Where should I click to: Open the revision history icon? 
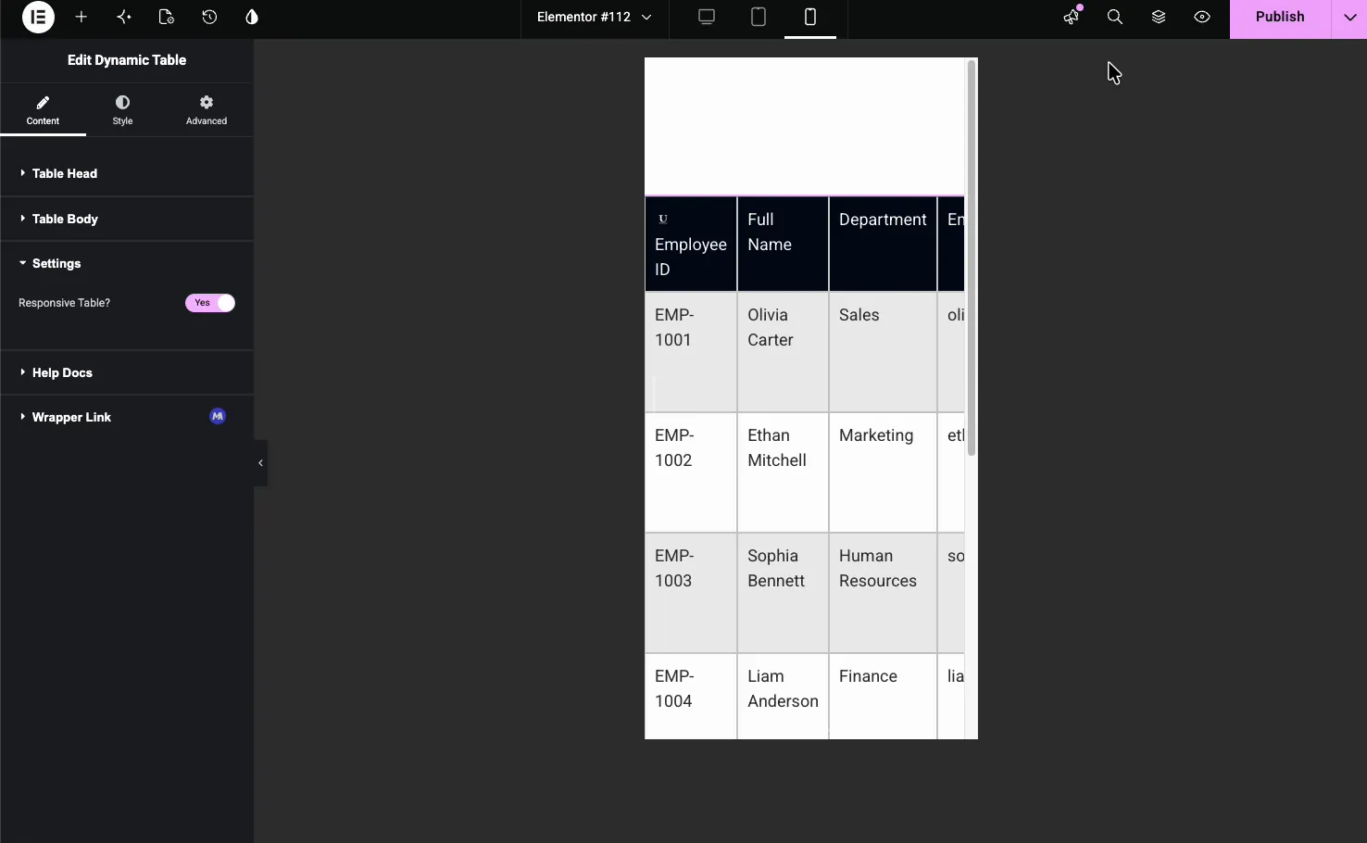(x=209, y=18)
